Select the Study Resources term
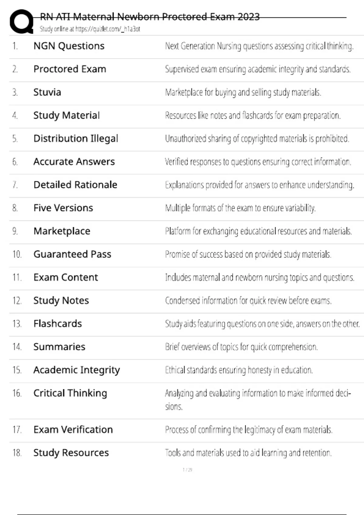The height and width of the screenshot is (515, 364). (x=71, y=453)
